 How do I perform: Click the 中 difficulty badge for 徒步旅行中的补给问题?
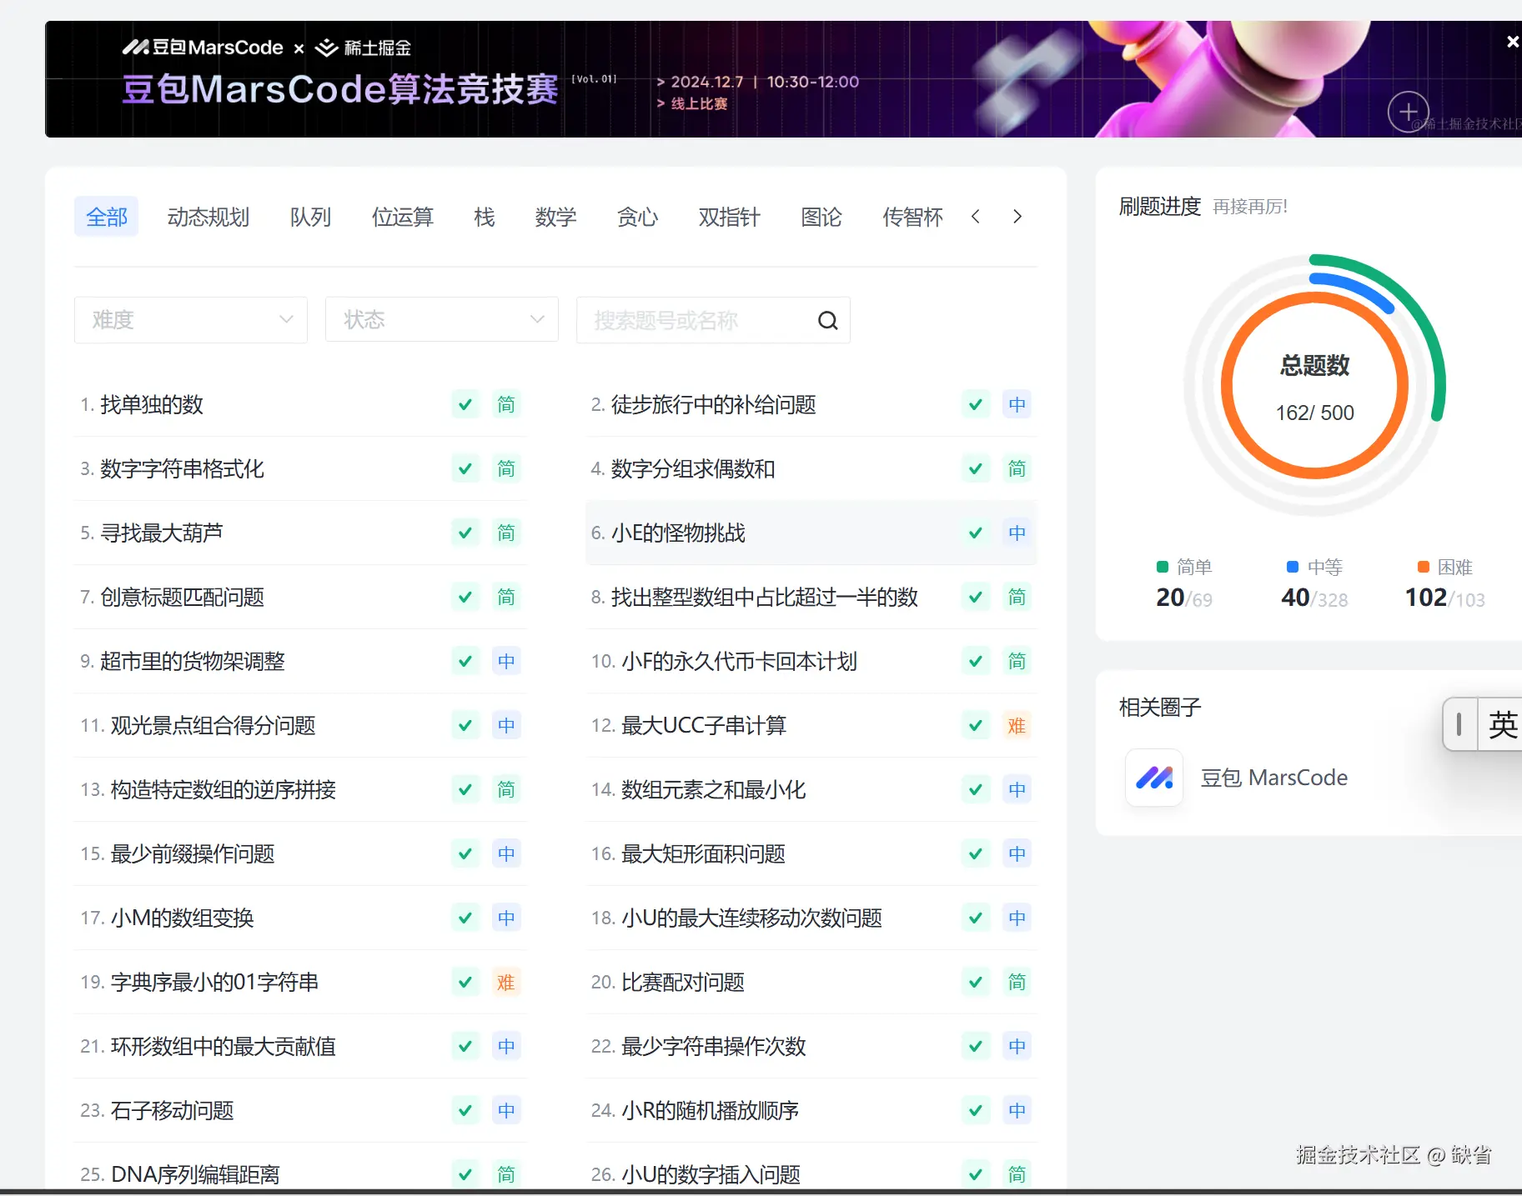pos(1017,405)
